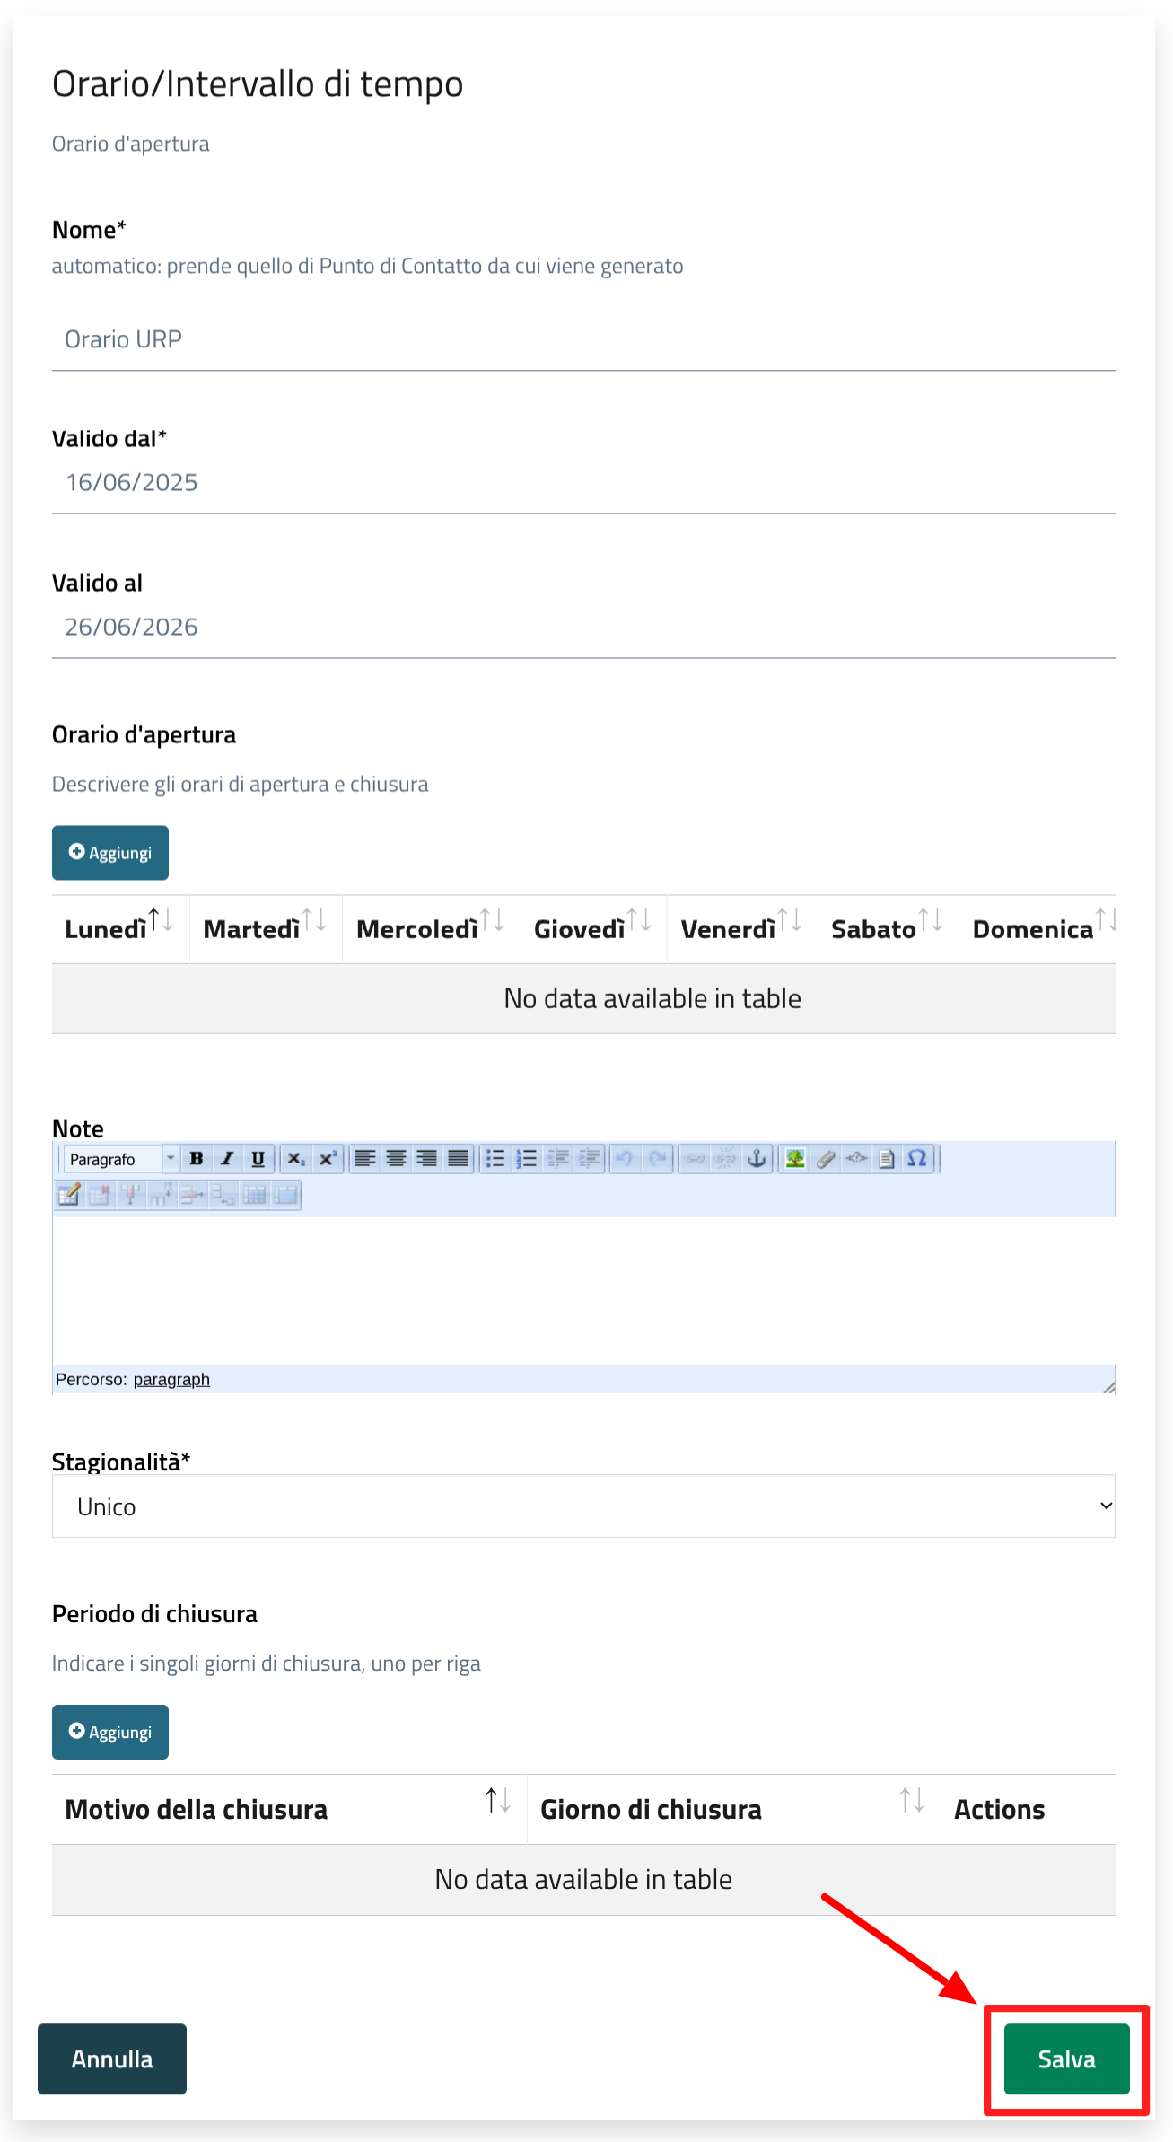Click Aggiungi under Orario d'apertura

110,853
